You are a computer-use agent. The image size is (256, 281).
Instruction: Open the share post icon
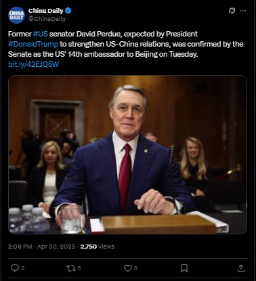click(241, 268)
